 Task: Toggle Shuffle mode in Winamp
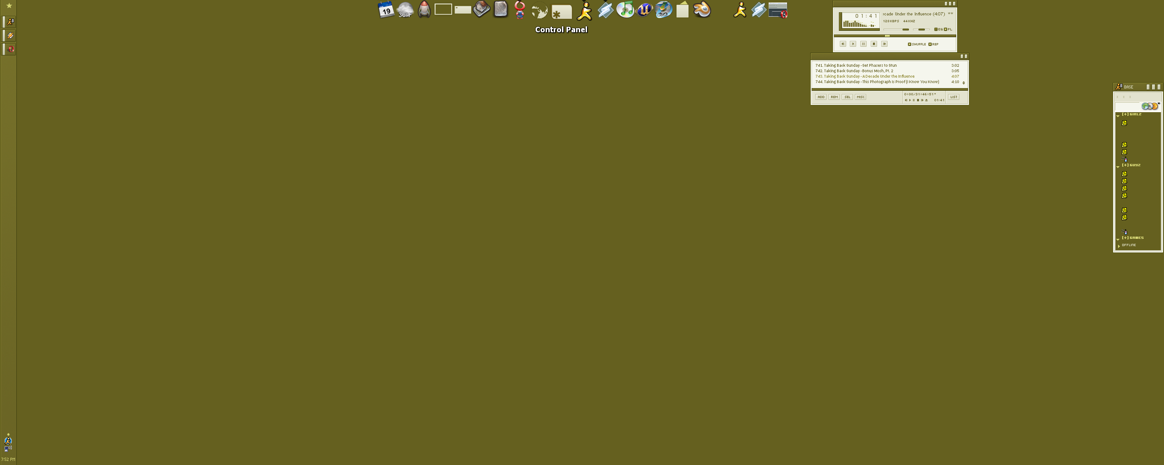click(917, 45)
